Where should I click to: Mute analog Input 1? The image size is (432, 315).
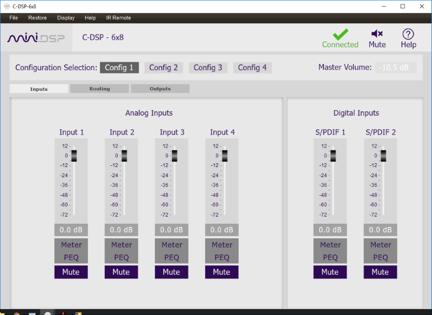(71, 272)
